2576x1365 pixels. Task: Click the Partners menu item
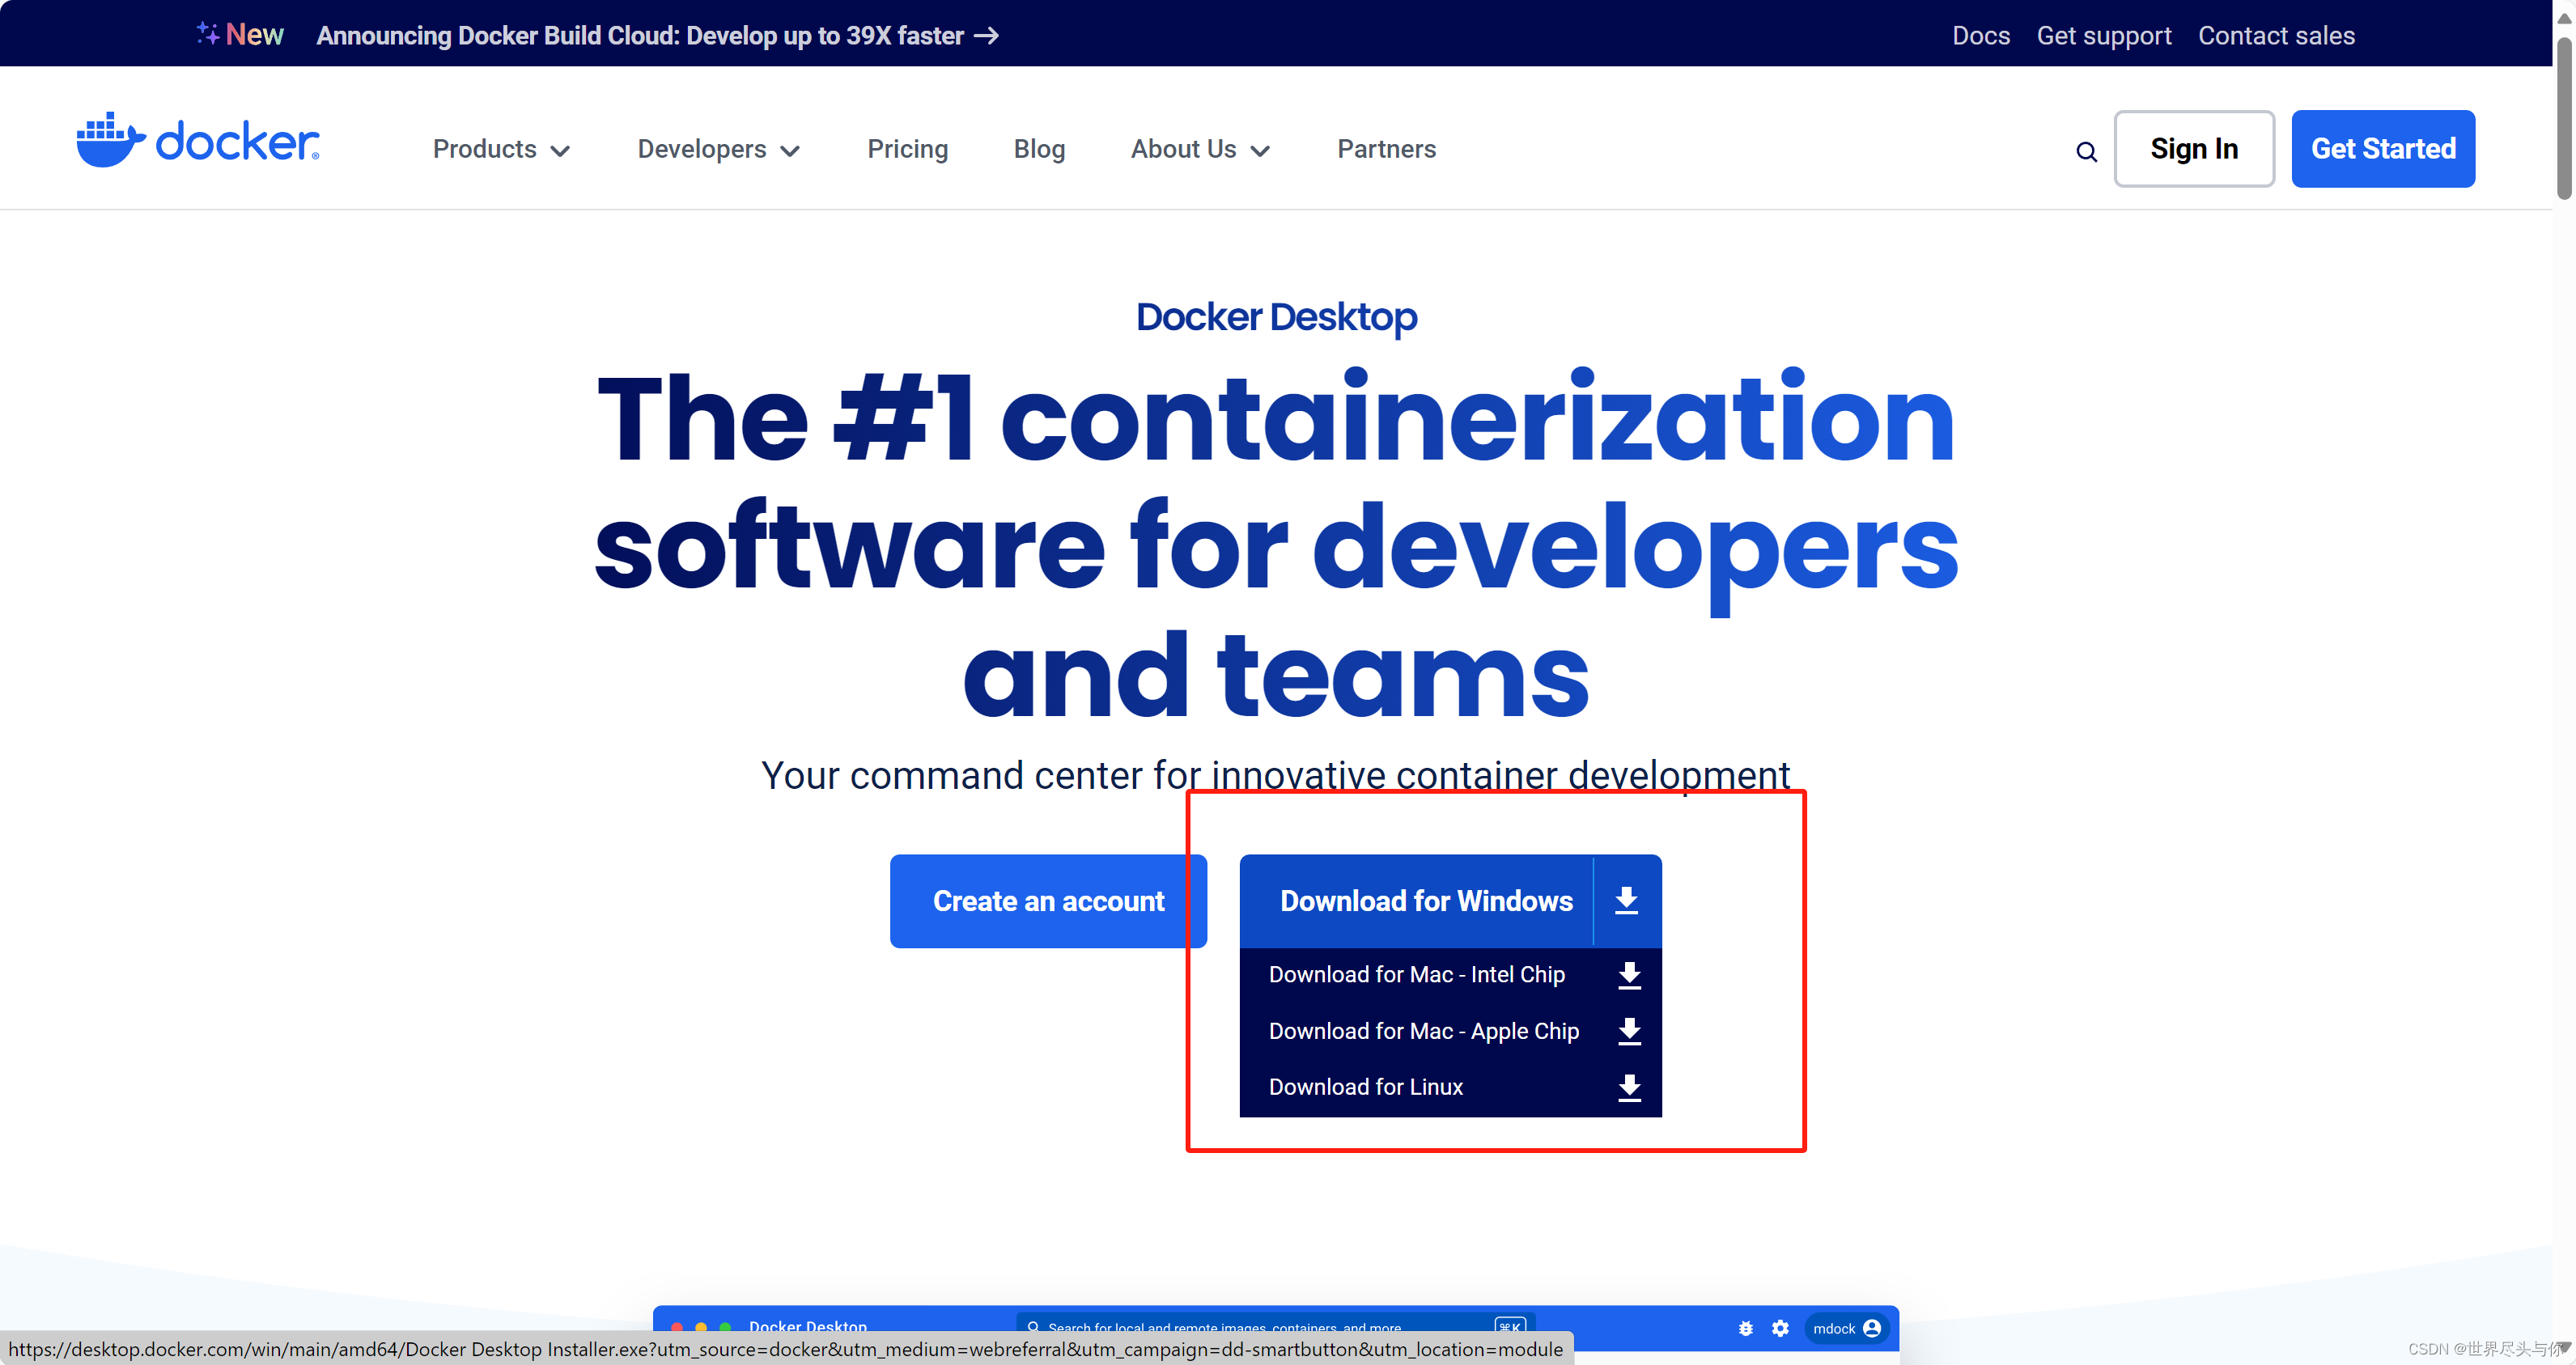[x=1387, y=150]
